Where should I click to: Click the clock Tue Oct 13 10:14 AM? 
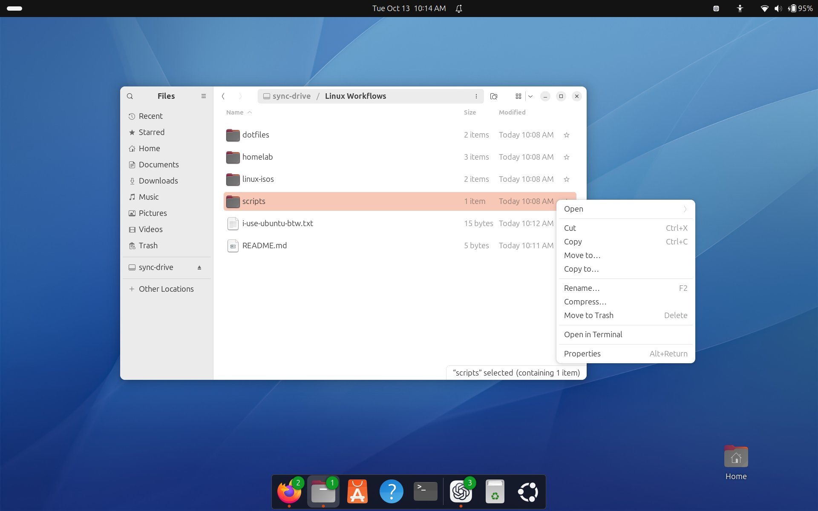click(409, 9)
